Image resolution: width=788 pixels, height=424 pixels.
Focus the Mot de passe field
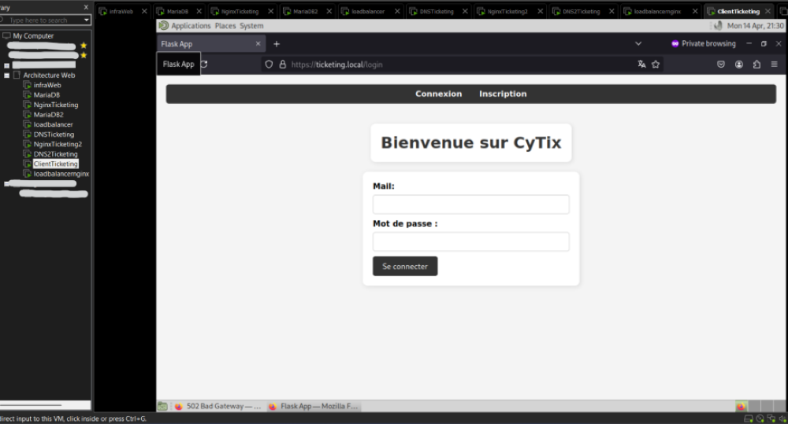click(470, 241)
